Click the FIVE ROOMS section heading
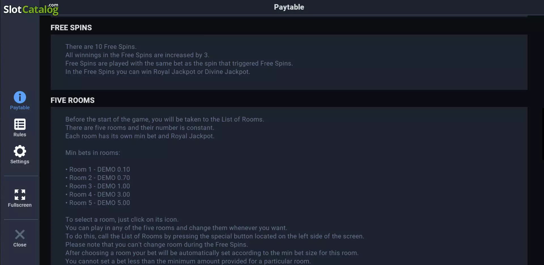 click(73, 100)
